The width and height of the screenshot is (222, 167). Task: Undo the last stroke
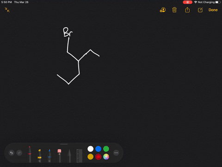point(12,153)
